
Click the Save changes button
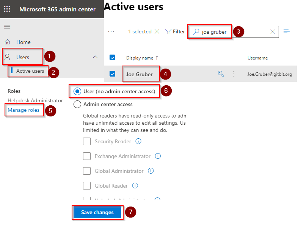97,213
